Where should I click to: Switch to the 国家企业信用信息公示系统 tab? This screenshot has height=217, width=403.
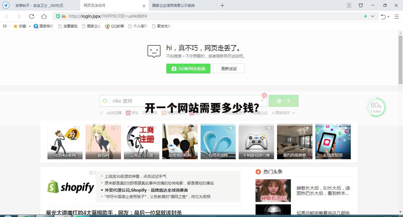[173, 5]
